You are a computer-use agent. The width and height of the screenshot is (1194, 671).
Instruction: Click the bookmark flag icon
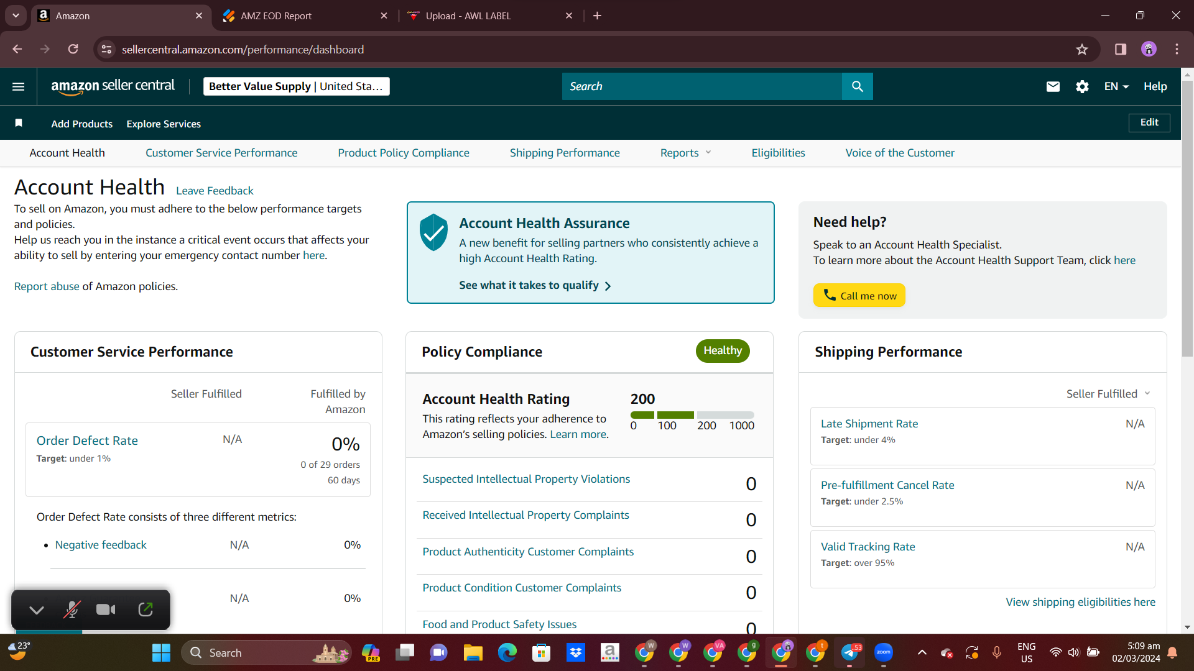coord(19,123)
